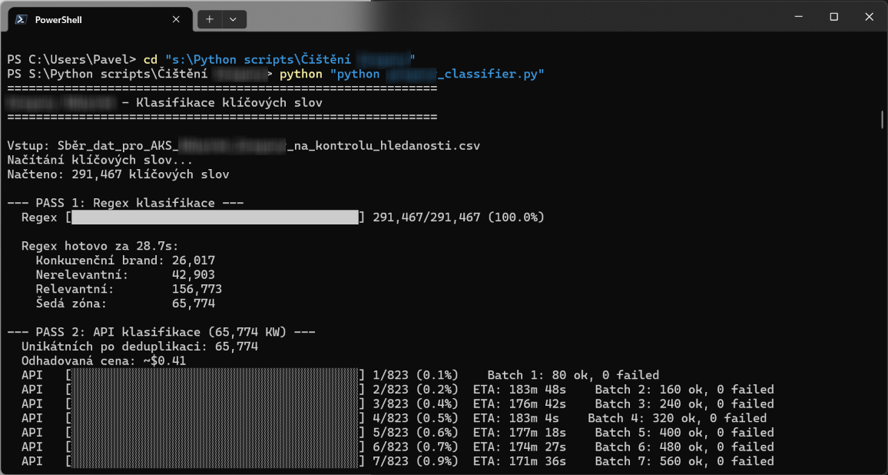The width and height of the screenshot is (888, 475).
Task: Open a new tab with plus button
Action: point(210,19)
